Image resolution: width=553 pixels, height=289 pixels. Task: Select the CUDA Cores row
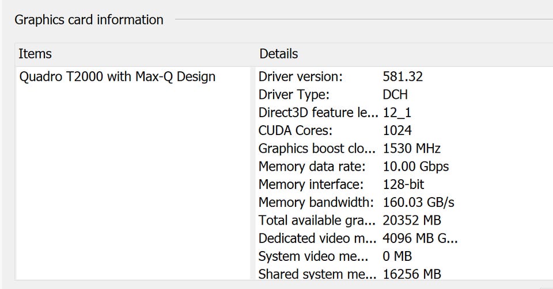(296, 130)
